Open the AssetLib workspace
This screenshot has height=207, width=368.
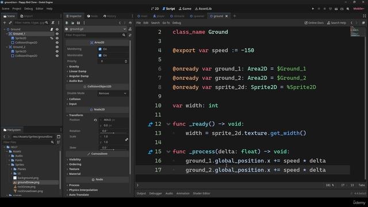(x=203, y=9)
